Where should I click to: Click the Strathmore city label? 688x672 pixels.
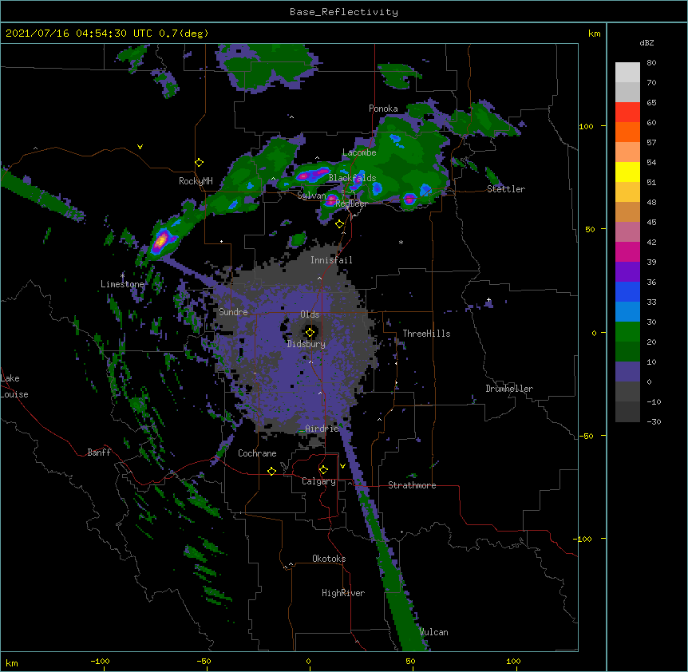click(412, 485)
